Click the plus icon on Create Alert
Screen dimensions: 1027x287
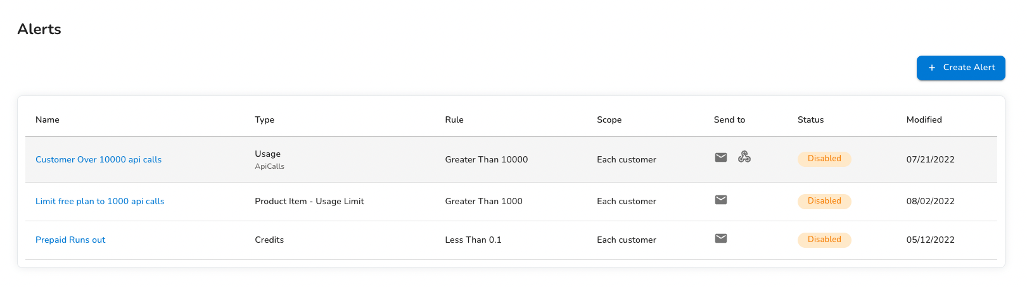(931, 68)
